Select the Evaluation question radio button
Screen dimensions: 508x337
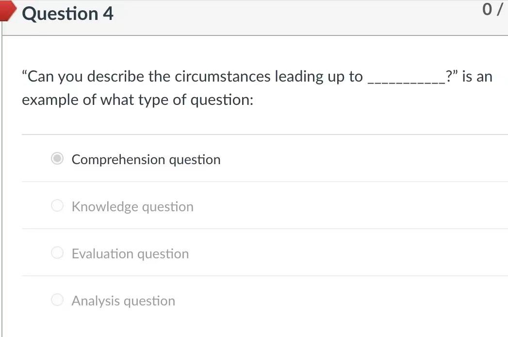pyautogui.click(x=57, y=253)
